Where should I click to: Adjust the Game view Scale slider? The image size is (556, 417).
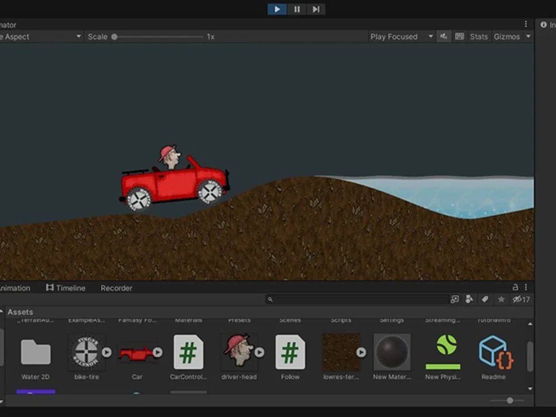115,37
